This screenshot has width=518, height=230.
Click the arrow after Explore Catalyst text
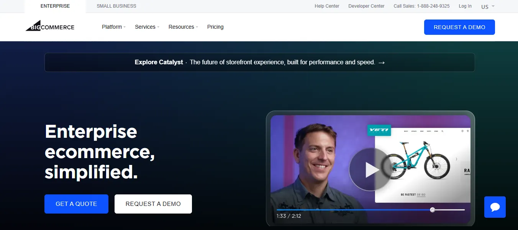[381, 62]
